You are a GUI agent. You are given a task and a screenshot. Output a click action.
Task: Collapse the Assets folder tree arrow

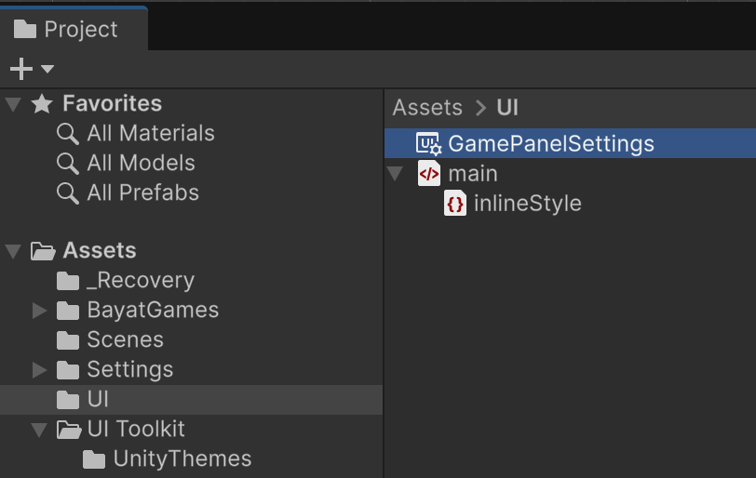[13, 251]
